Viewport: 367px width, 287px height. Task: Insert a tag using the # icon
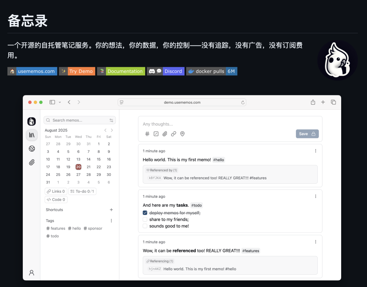(147, 133)
